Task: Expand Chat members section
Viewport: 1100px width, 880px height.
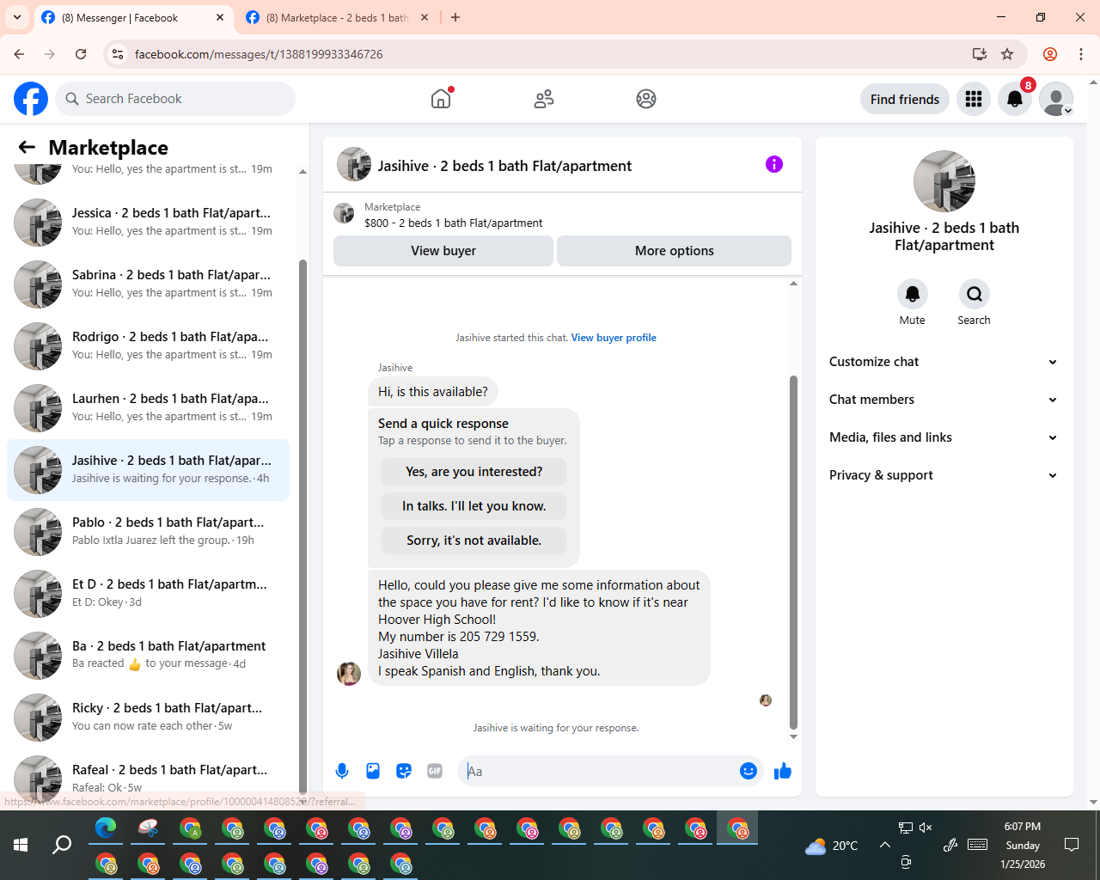Action: [x=944, y=400]
